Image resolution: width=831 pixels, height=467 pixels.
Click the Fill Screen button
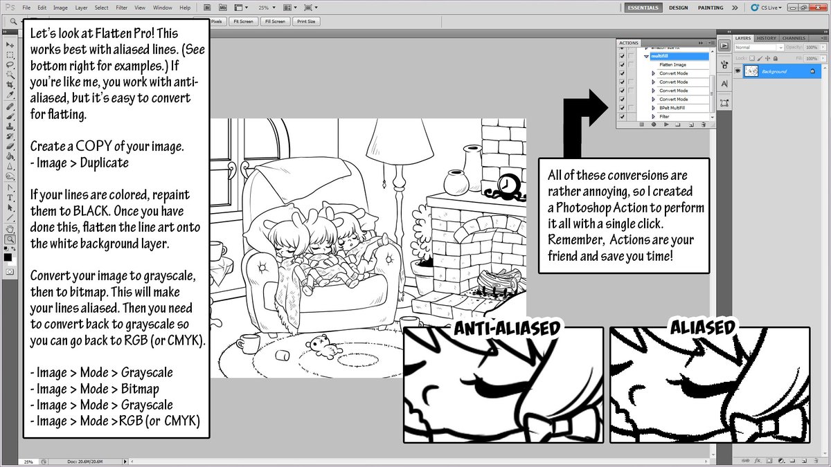(x=275, y=21)
